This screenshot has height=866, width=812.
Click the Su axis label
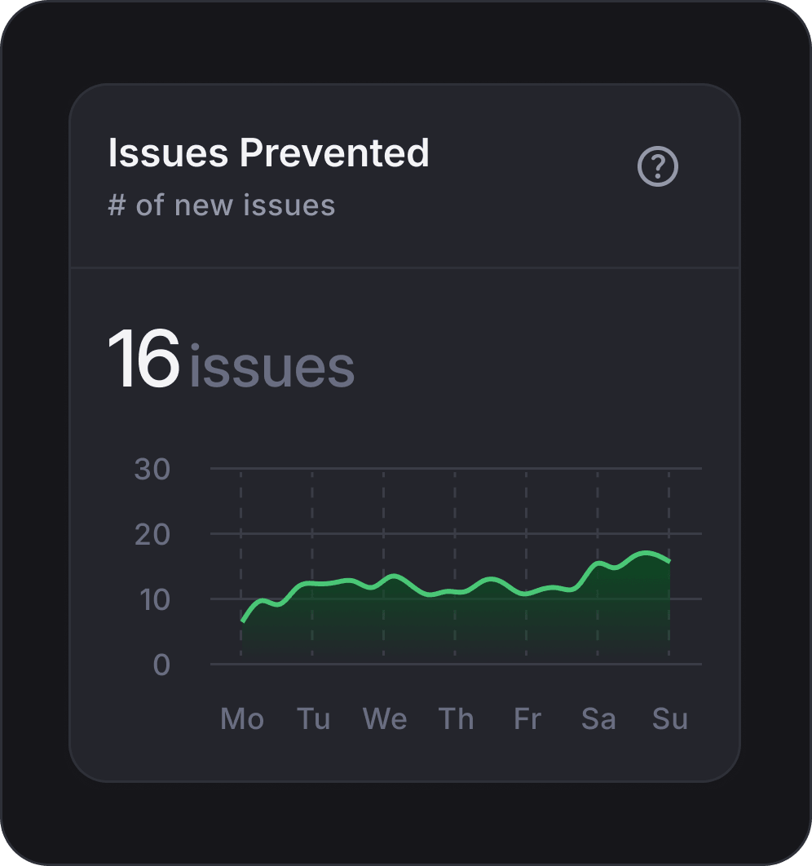[x=669, y=718]
